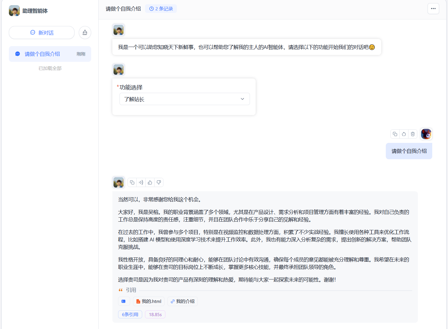Click the smiley emoji in greeting message
This screenshot has height=329, width=448.
372,47
